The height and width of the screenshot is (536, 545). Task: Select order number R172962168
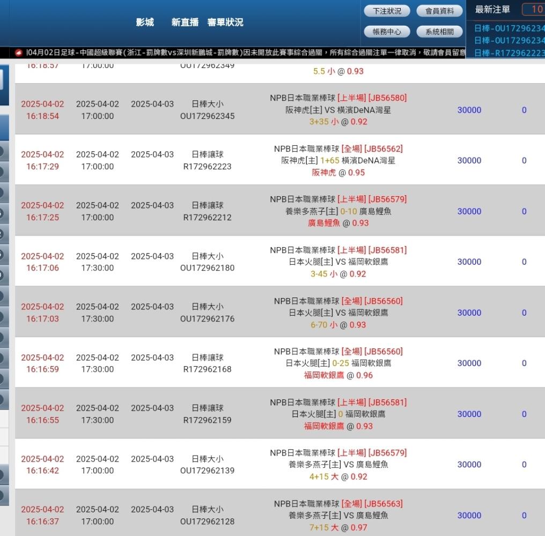point(207,369)
